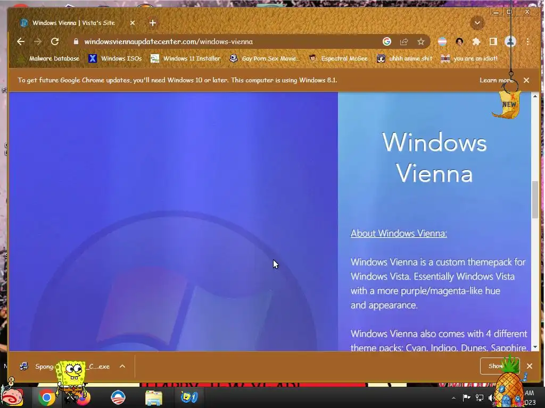Image resolution: width=545 pixels, height=408 pixels.
Task: Select the Windows Vienna | Vista's Site tab
Action: pos(73,23)
